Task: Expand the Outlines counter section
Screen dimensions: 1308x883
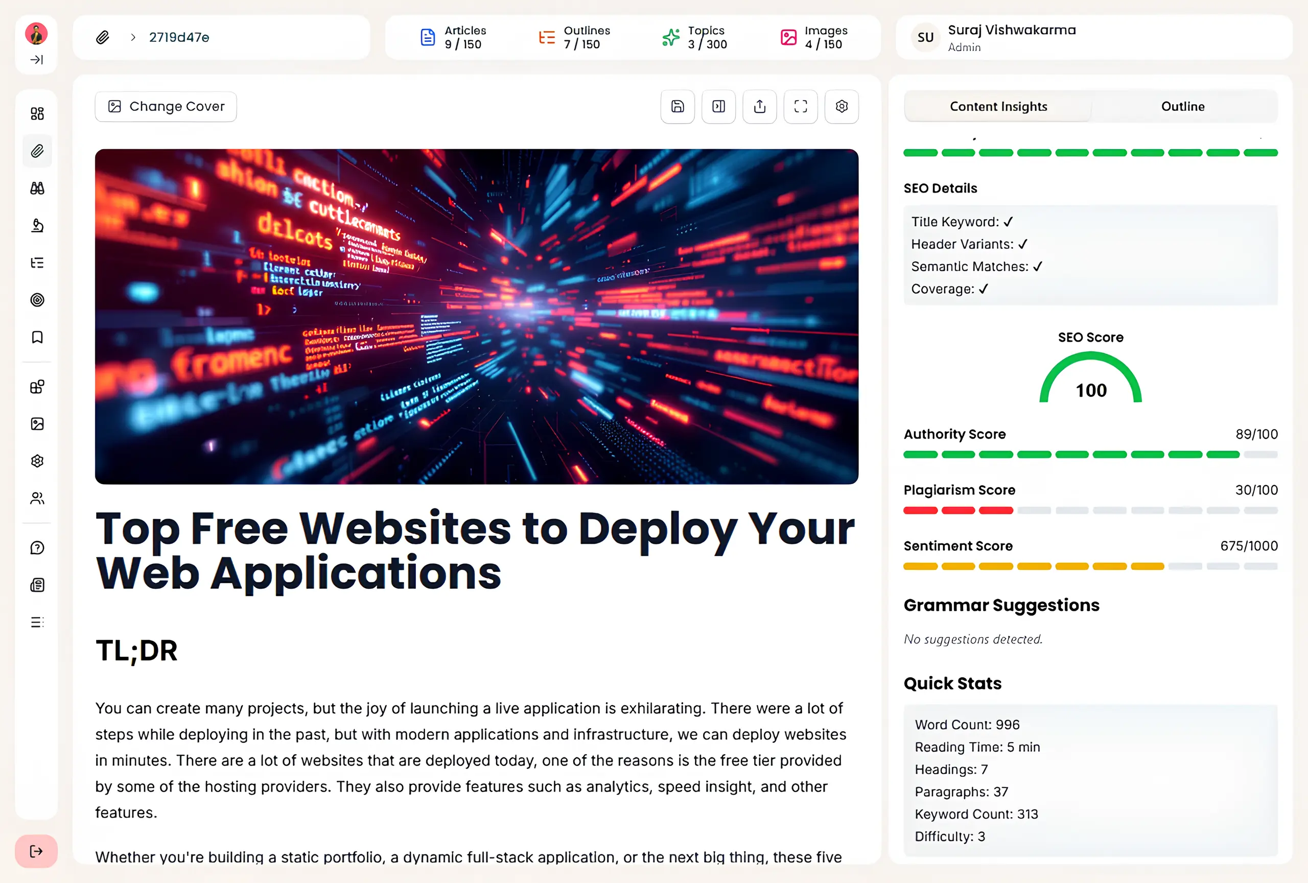Action: point(574,37)
